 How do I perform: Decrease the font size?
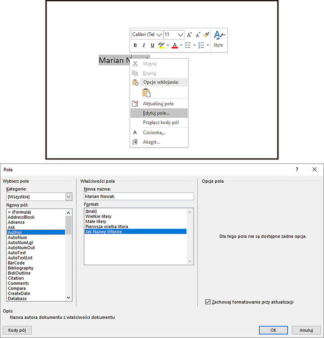[197, 35]
